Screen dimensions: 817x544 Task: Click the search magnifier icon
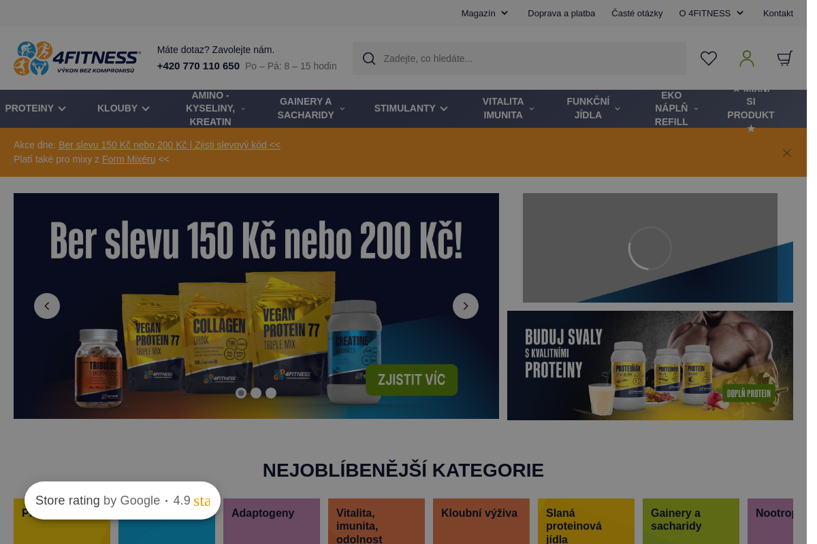[369, 58]
